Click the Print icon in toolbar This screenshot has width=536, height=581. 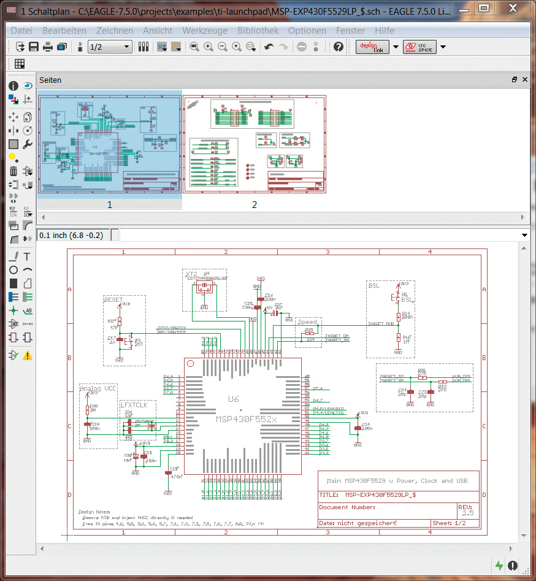(48, 47)
